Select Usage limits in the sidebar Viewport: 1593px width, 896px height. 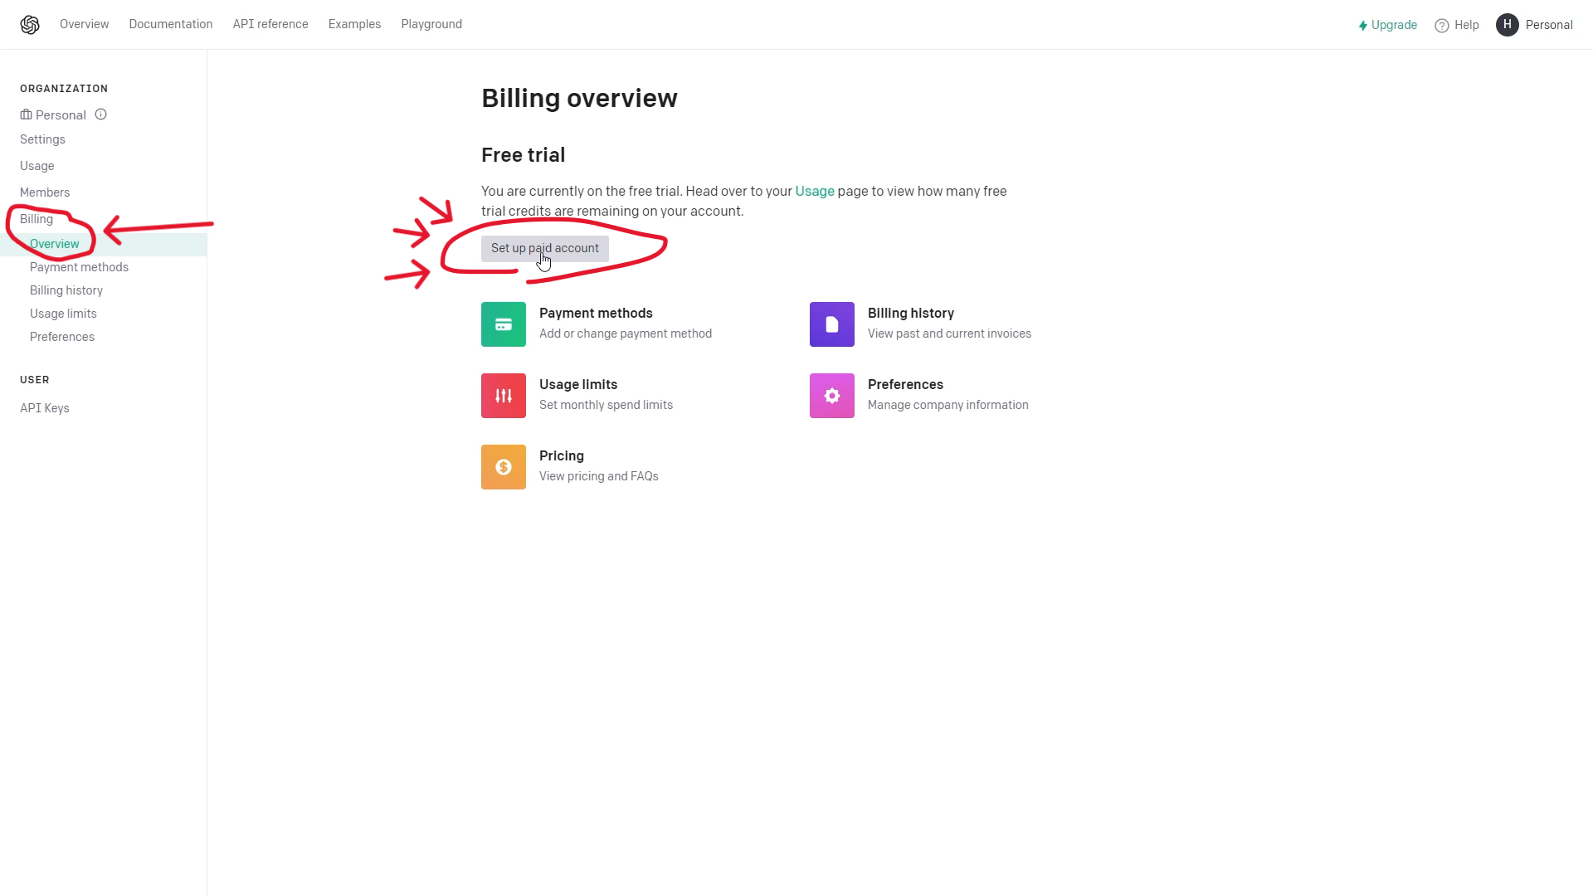(x=63, y=314)
